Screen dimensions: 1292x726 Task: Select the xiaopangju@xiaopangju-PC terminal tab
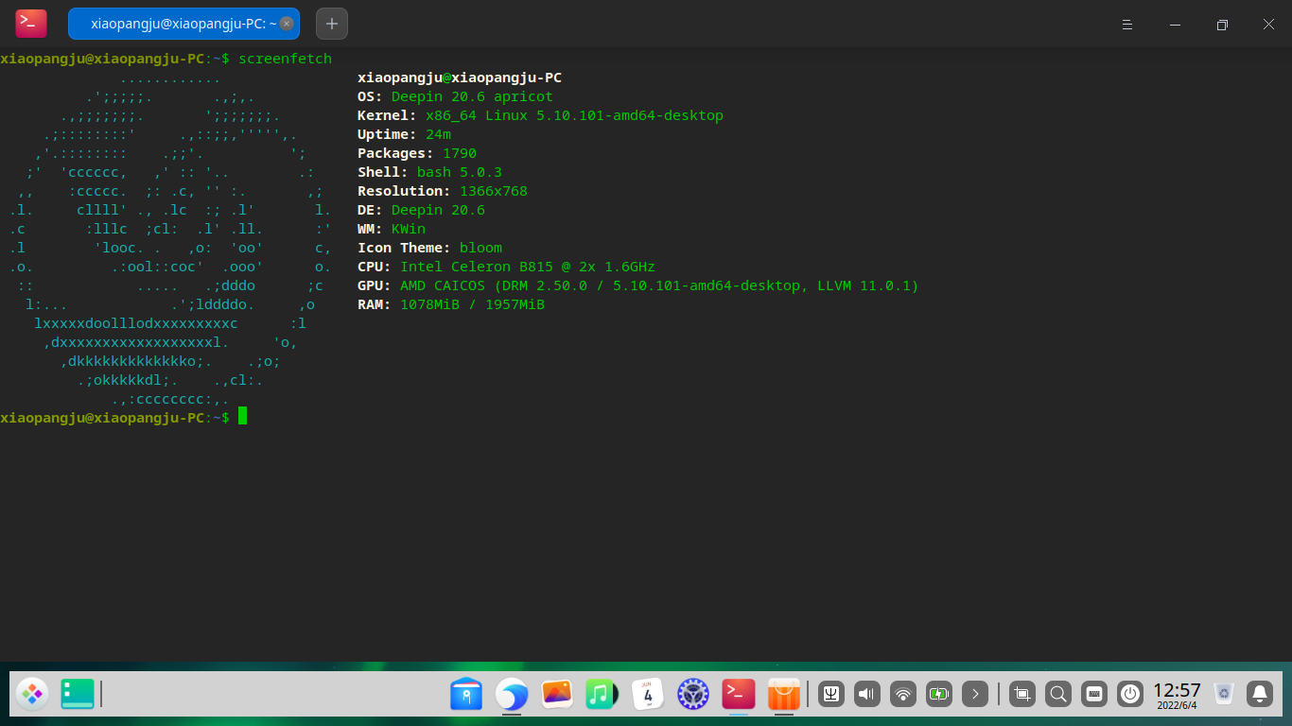click(182, 23)
